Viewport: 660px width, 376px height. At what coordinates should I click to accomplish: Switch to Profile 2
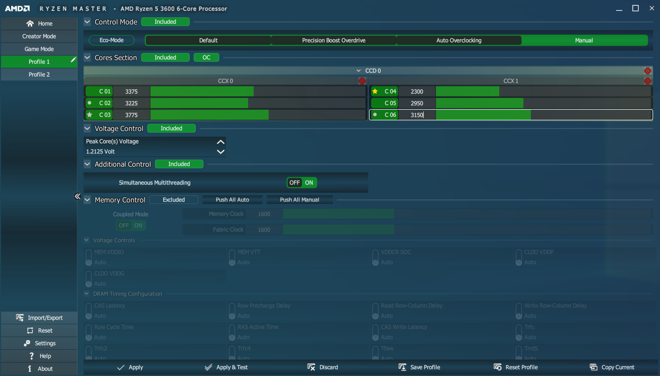pyautogui.click(x=39, y=74)
